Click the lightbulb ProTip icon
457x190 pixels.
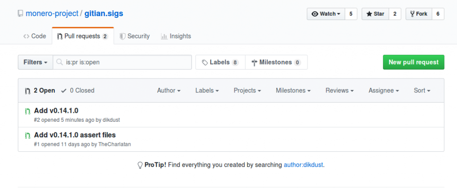(x=140, y=165)
